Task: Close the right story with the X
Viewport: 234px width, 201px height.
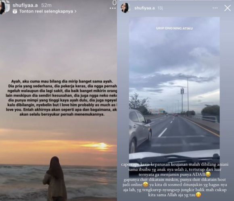Action: click(228, 8)
